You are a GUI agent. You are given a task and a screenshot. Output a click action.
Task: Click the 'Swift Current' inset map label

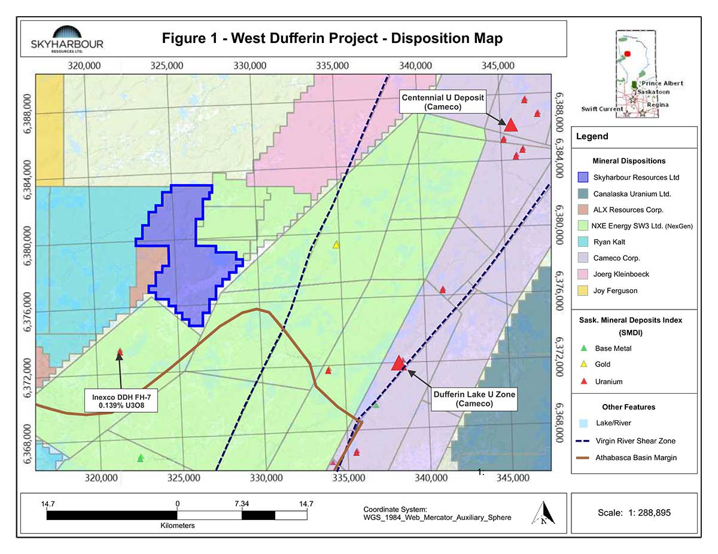[x=603, y=109]
